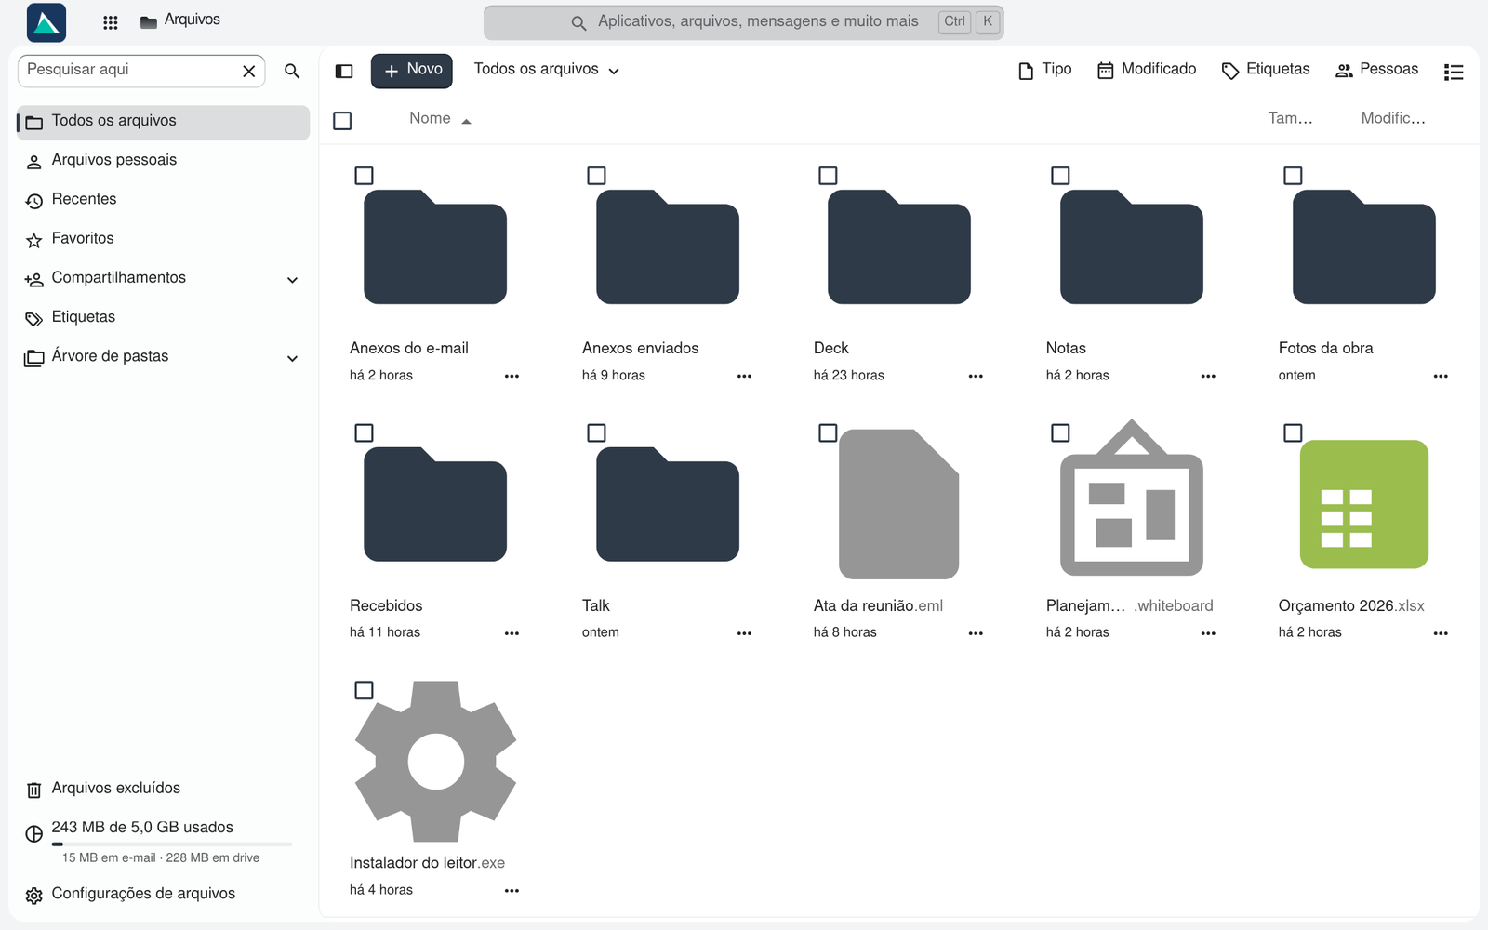Go to Arquivos pessoais in sidebar
1488x930 pixels.
164,161
